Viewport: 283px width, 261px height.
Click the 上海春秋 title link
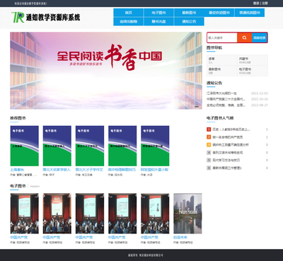click(17, 170)
